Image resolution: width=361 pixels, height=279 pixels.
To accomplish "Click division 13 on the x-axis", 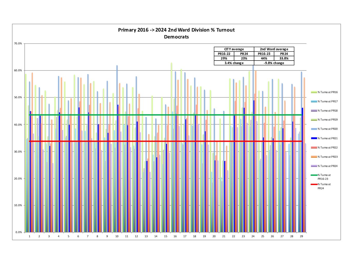I will pos(146,236).
